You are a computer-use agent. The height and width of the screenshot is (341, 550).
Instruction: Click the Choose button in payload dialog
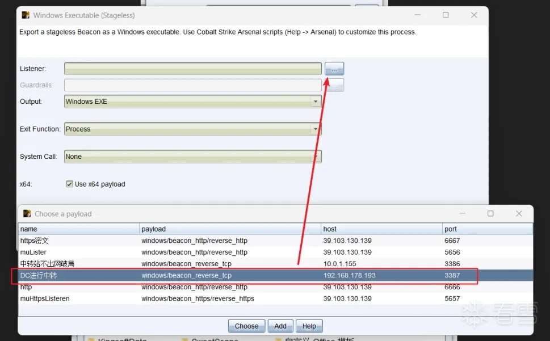(x=246, y=326)
